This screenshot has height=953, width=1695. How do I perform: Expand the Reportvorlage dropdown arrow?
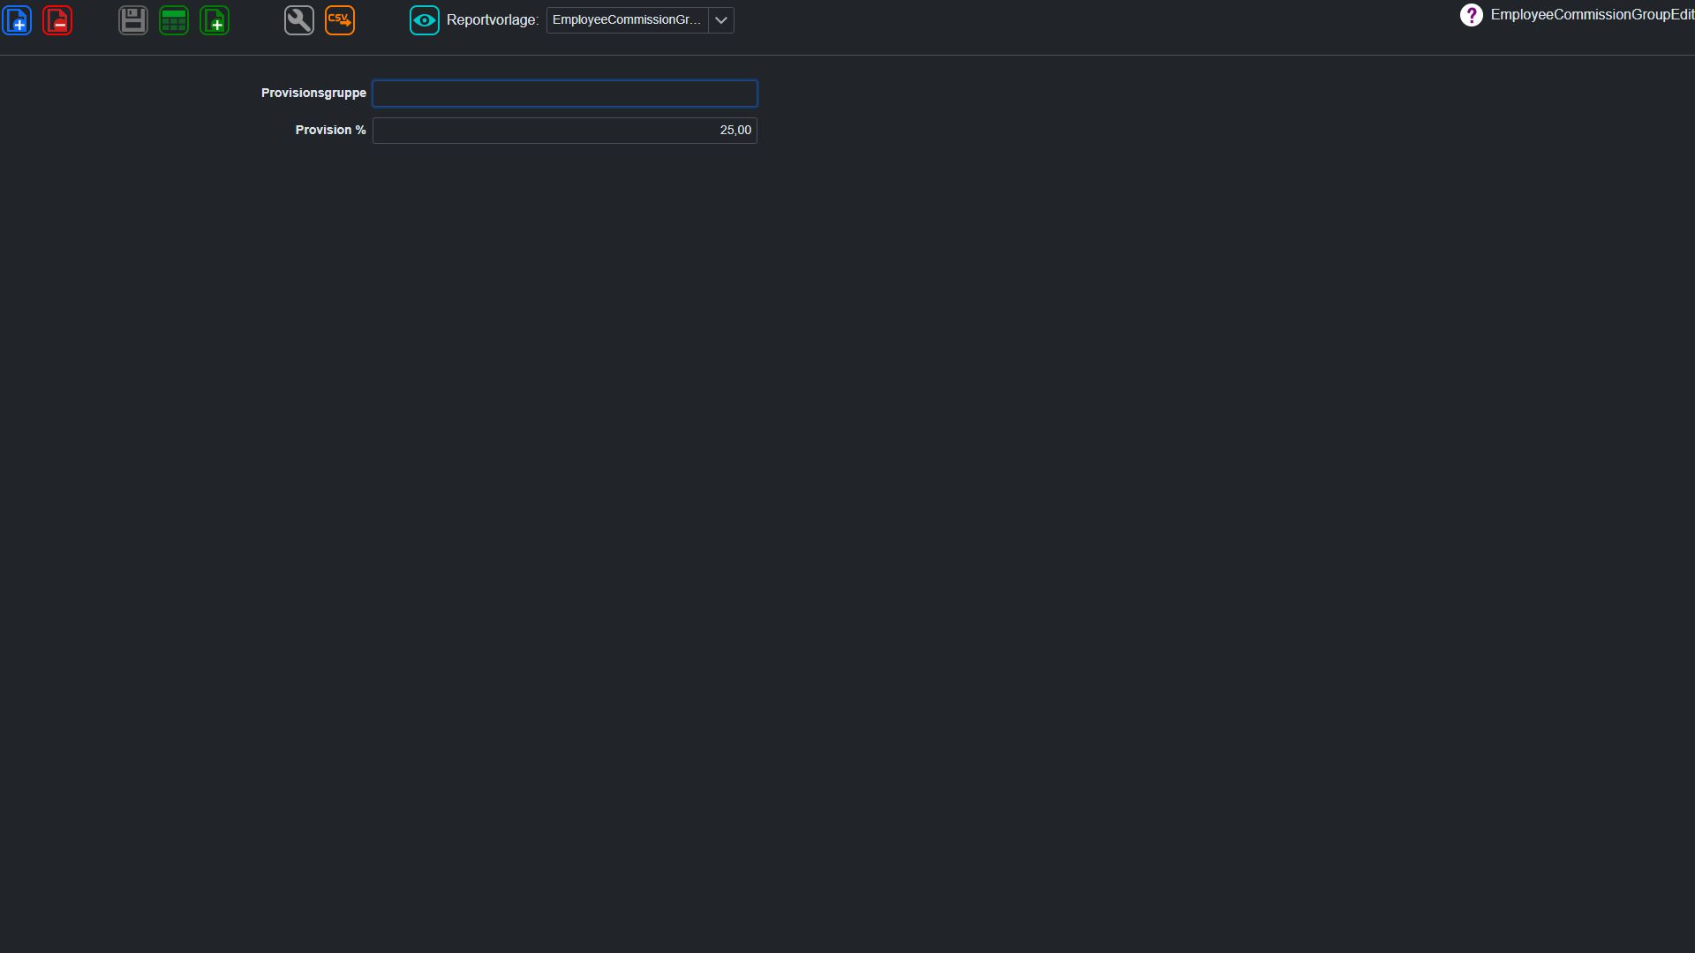tap(721, 20)
